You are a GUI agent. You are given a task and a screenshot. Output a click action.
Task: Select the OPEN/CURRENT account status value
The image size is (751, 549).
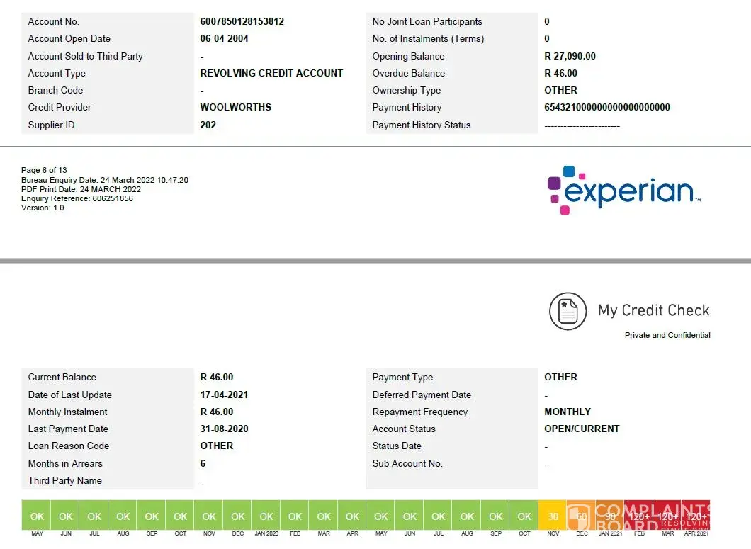pyautogui.click(x=582, y=429)
